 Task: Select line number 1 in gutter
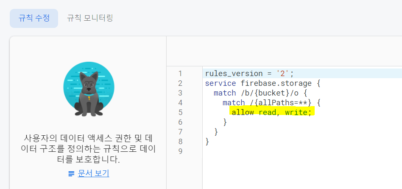180,74
